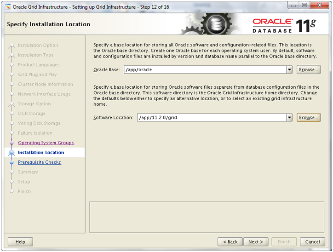Click the Network Interface Usage step
The width and height of the screenshot is (333, 252).
pyautogui.click(x=44, y=94)
